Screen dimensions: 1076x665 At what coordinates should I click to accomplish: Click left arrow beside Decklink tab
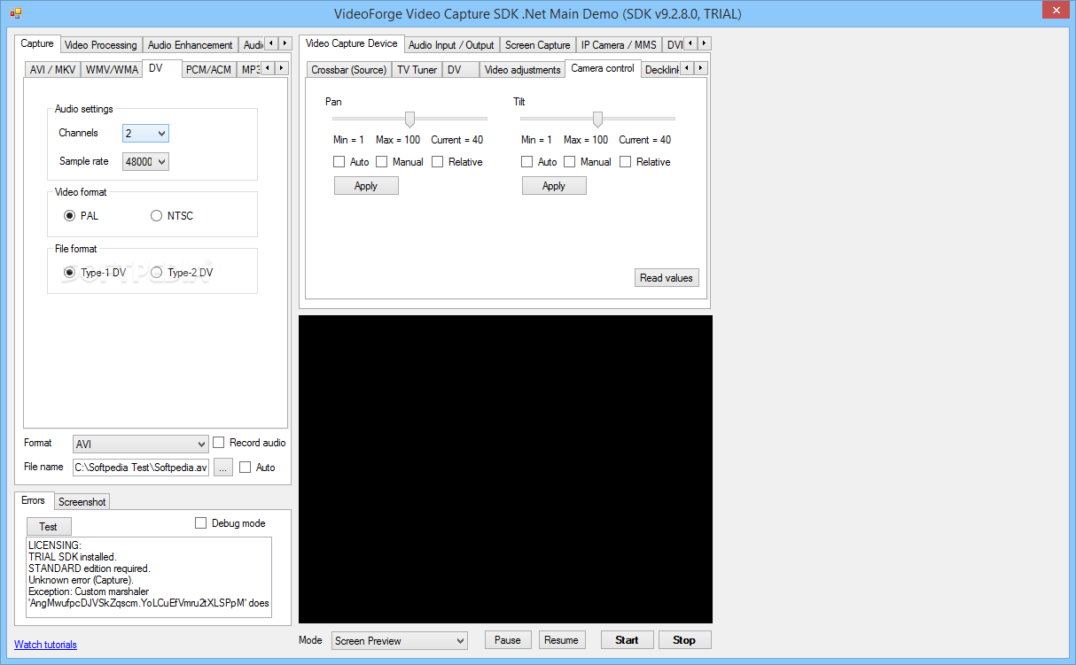687,67
